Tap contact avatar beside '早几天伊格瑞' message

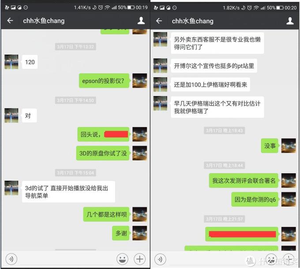coord(160,103)
